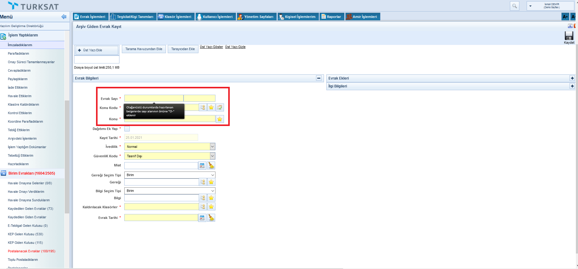Open the calendar picker for Miat

coord(202,165)
